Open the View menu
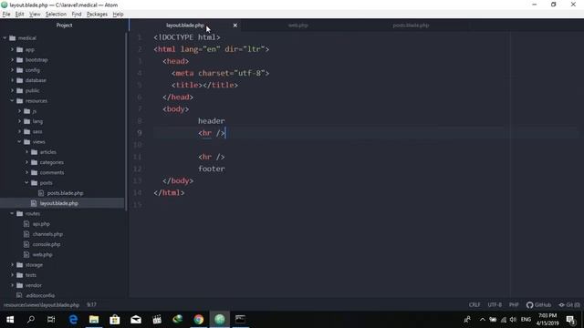 35,15
